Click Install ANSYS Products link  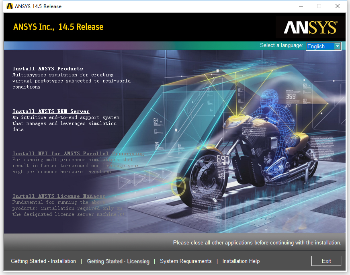[x=48, y=69]
